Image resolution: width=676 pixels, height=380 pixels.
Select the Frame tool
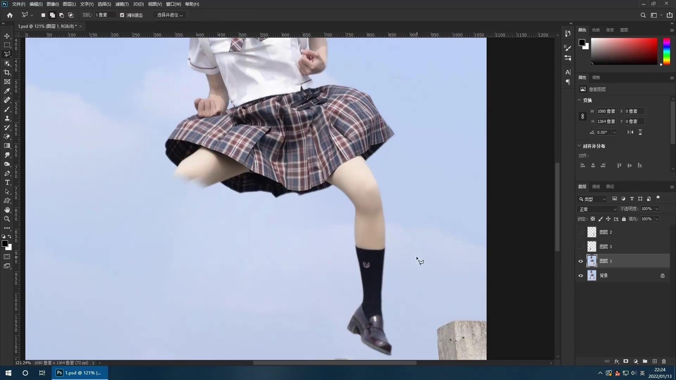coord(7,82)
